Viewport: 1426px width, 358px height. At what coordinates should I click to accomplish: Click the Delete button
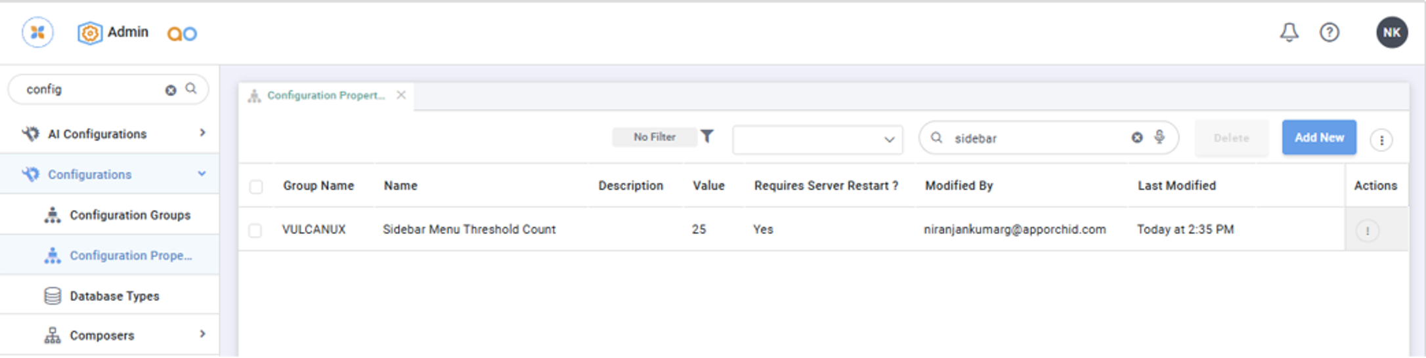(x=1231, y=138)
